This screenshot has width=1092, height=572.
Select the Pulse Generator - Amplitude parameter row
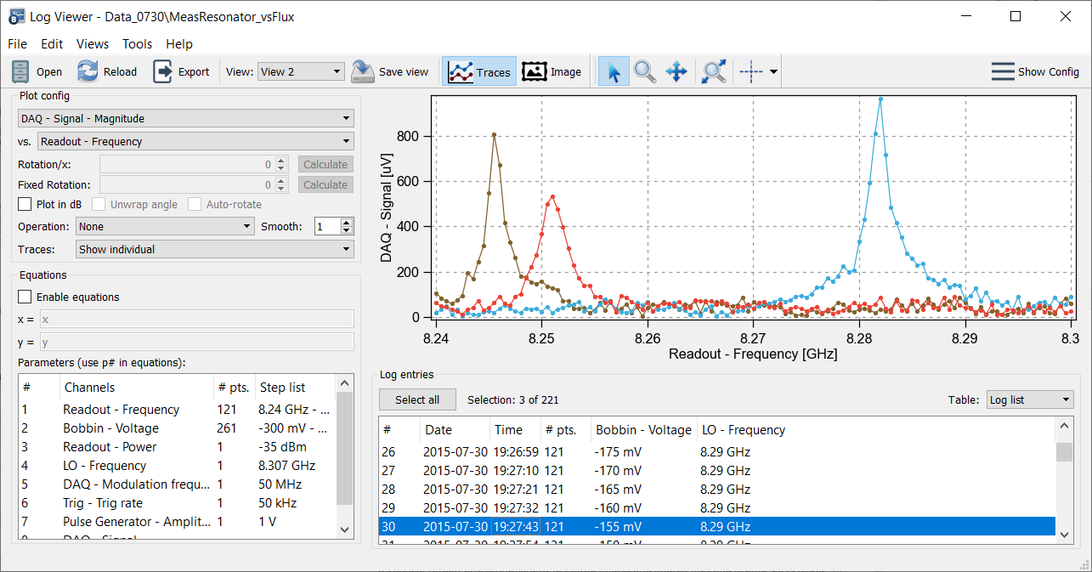178,522
